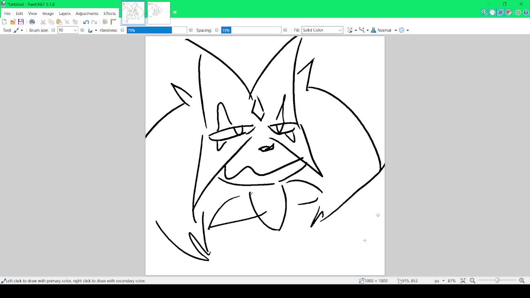Screen dimensions: 530x298
Task: Switch to the second image thumbnail
Action: [x=159, y=12]
